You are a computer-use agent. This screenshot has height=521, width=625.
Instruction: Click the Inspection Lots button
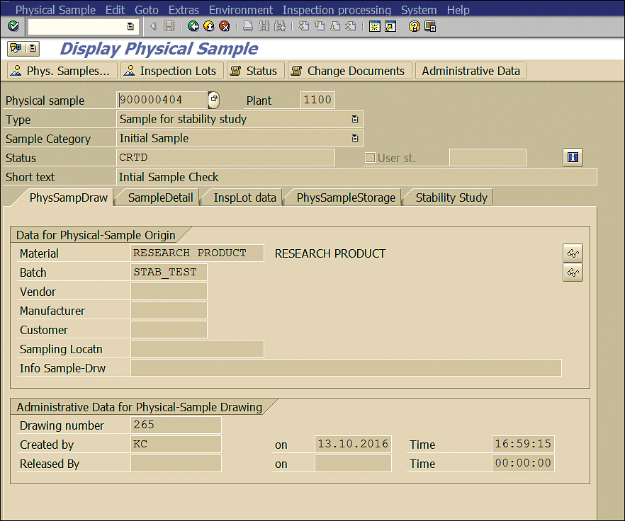pyautogui.click(x=173, y=71)
